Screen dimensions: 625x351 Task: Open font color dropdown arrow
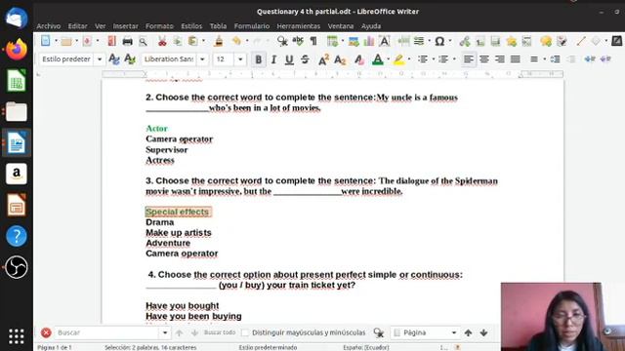coord(389,59)
